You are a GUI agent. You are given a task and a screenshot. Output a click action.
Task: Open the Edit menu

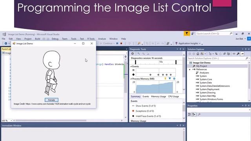tap(11, 39)
